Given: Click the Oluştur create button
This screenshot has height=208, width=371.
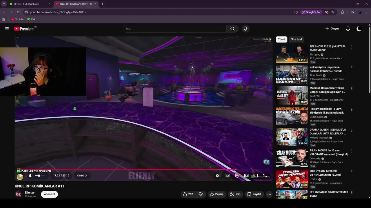Looking at the screenshot, I should [332, 29].
